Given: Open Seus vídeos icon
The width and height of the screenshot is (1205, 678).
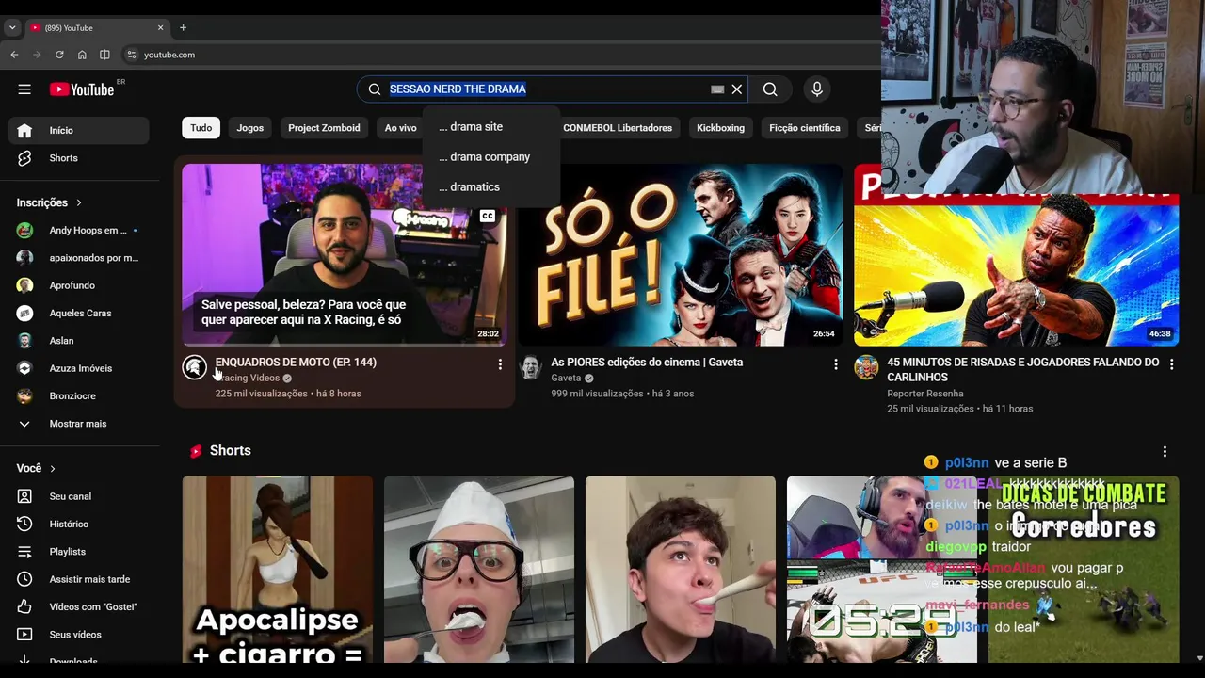Looking at the screenshot, I should pos(24,635).
